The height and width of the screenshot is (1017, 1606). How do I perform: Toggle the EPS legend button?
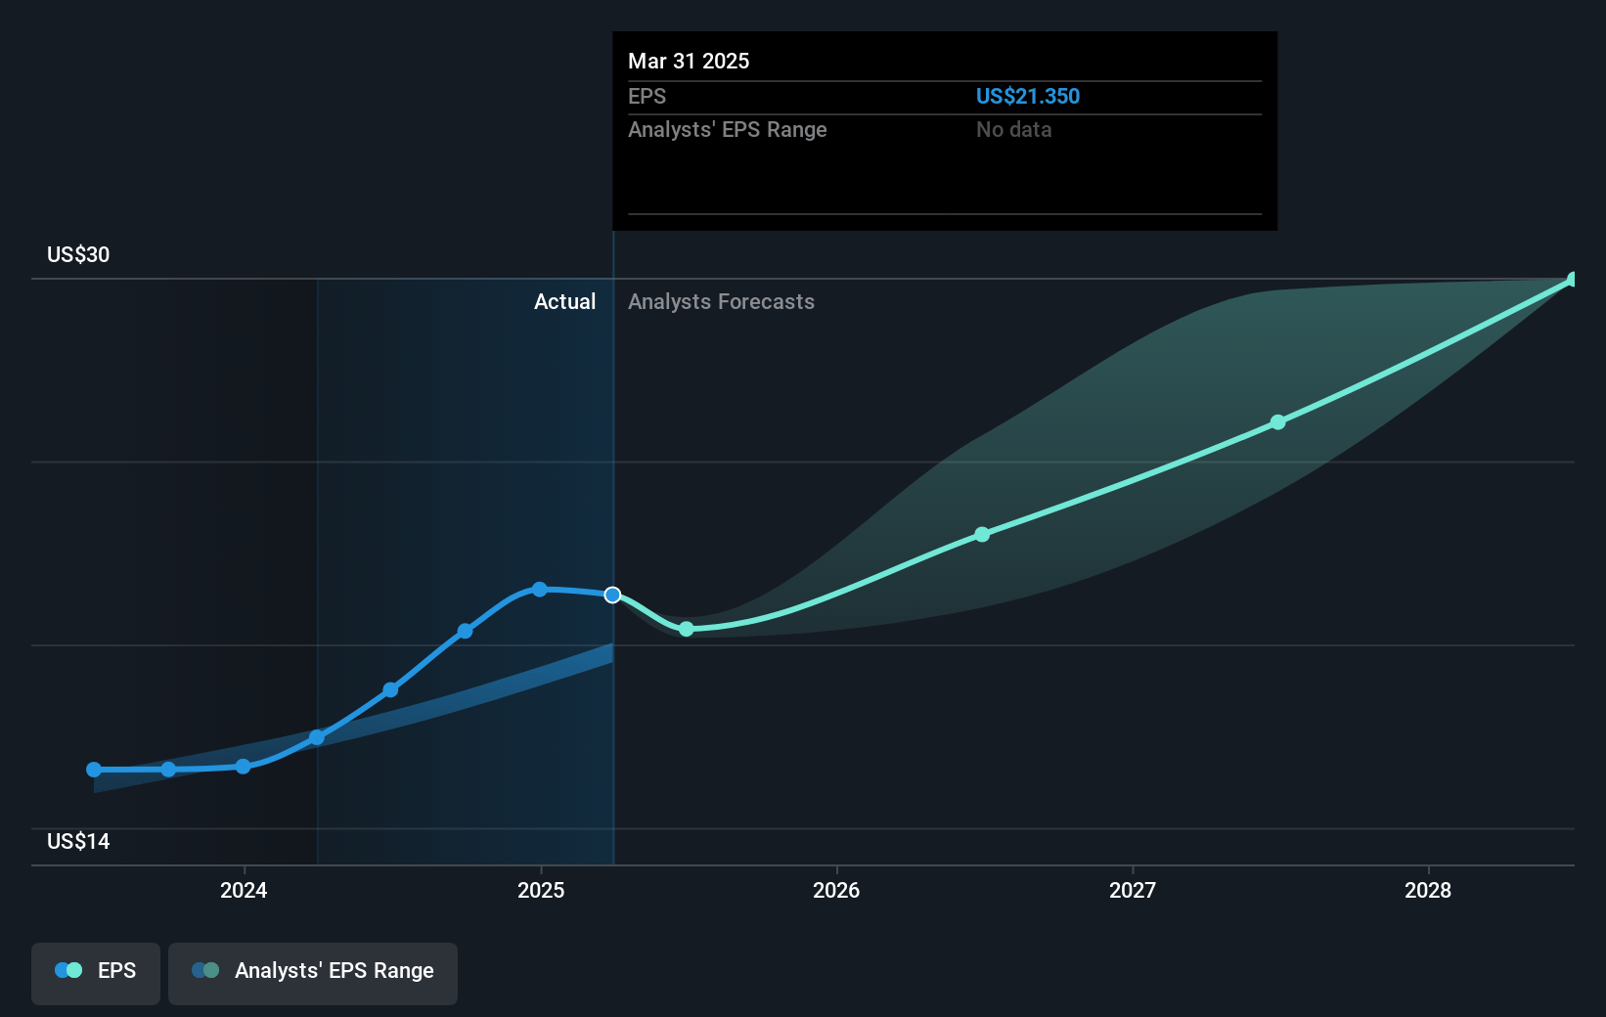tap(96, 973)
